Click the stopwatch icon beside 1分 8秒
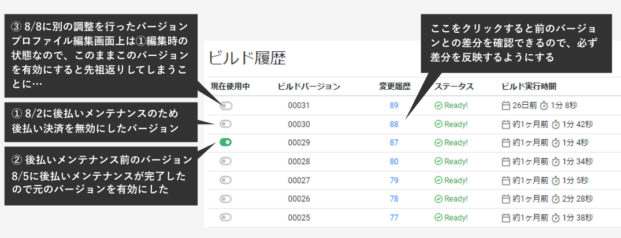The width and height of the screenshot is (621, 238). point(544,105)
